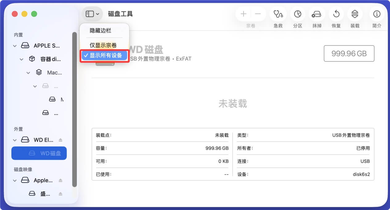
Task: Click the 抹掉 (Erase) toolbar icon
Action: (317, 14)
